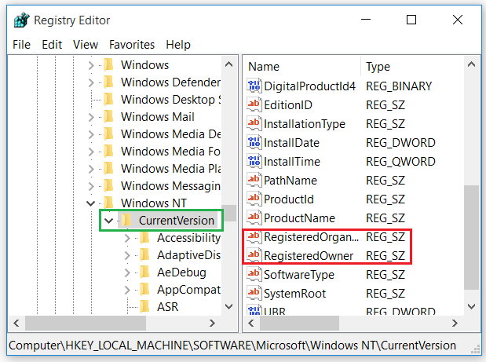Click the tree pane horizontal scrollbar thumb
486x362 pixels.
[86, 324]
